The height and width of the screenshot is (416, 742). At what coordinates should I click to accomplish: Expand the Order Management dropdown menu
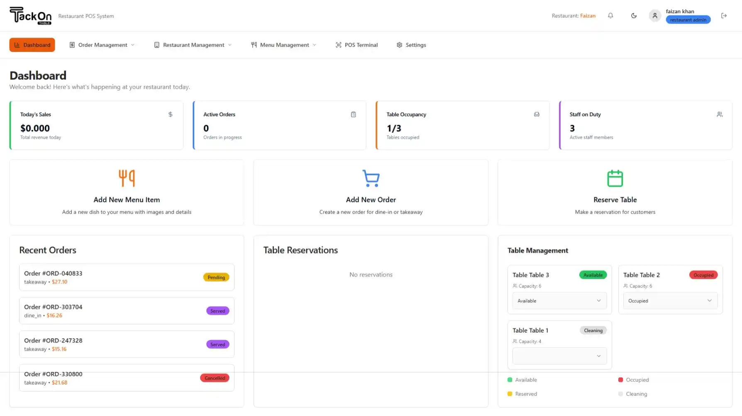coord(102,45)
